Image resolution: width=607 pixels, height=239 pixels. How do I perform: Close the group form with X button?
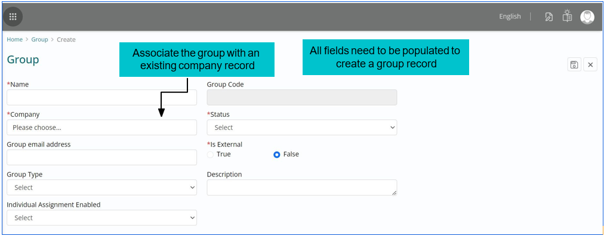click(590, 65)
